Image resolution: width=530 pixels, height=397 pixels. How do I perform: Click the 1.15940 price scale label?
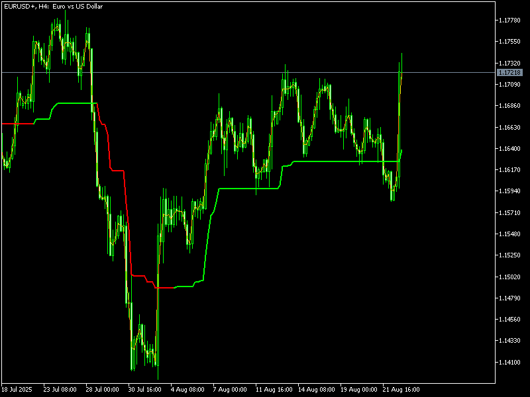[x=509, y=191]
